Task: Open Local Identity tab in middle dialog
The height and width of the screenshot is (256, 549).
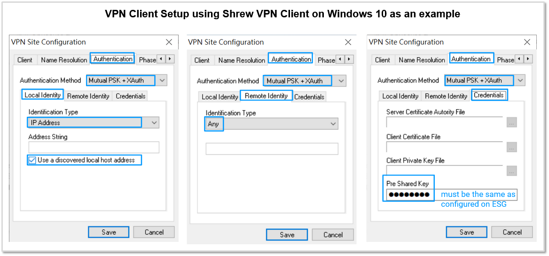Action: [220, 97]
